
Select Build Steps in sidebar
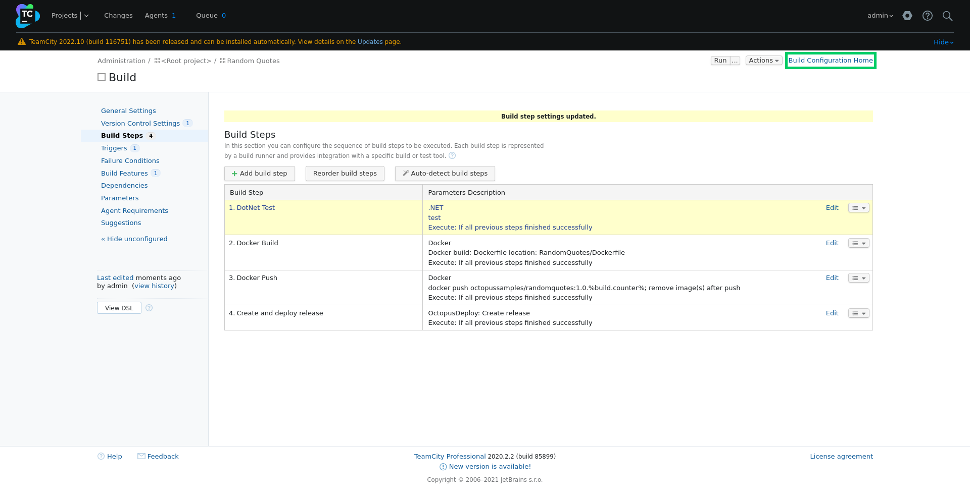pos(122,136)
